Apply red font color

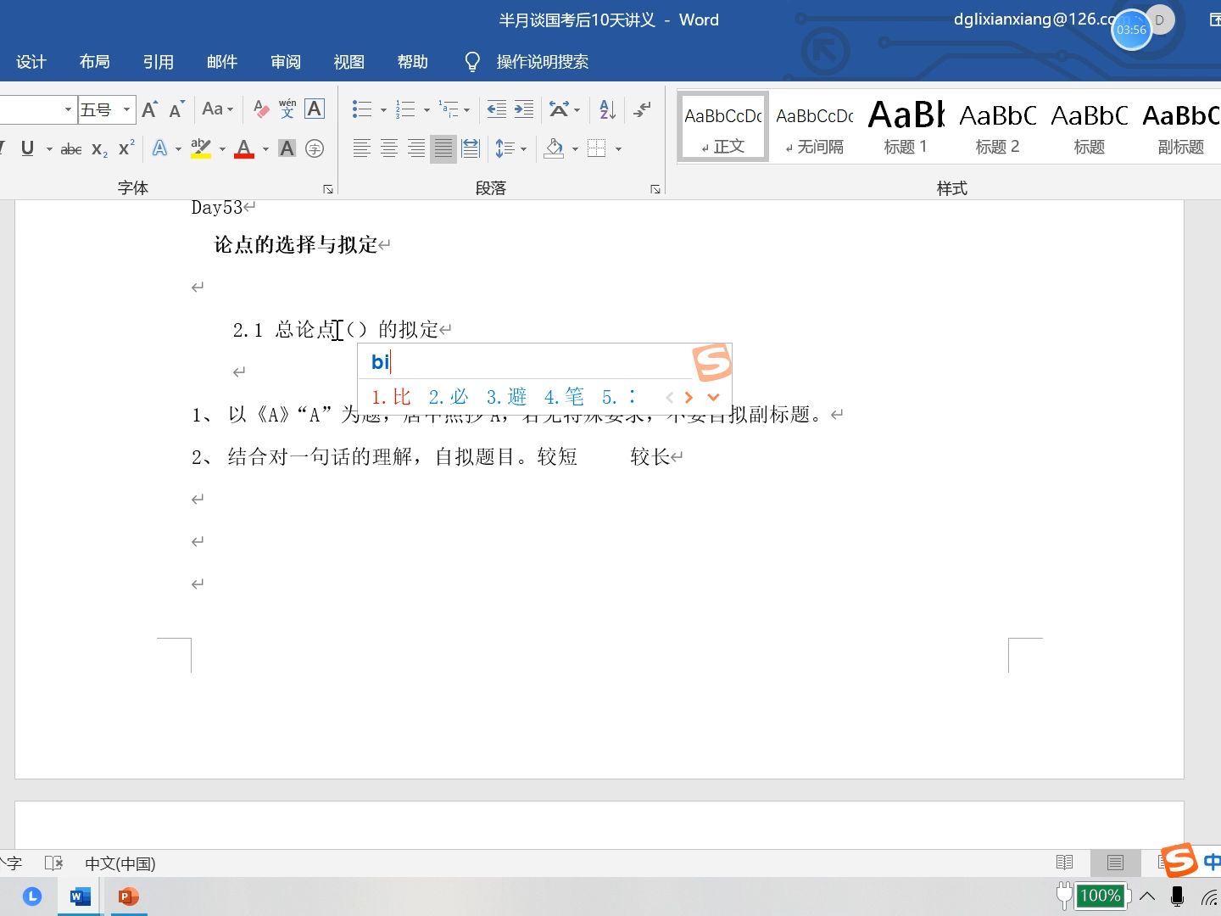tap(244, 148)
